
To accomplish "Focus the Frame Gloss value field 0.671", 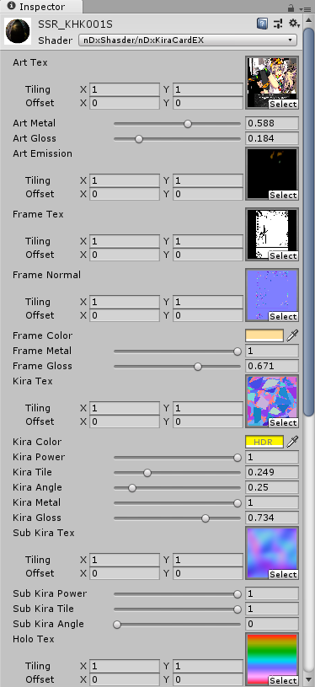I will pos(272,367).
